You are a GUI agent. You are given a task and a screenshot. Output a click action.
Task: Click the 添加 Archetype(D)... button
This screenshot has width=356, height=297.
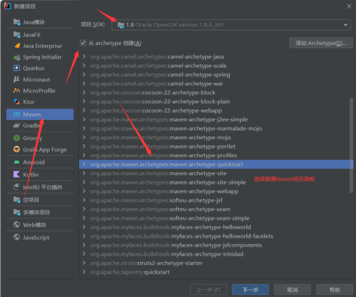321,43
